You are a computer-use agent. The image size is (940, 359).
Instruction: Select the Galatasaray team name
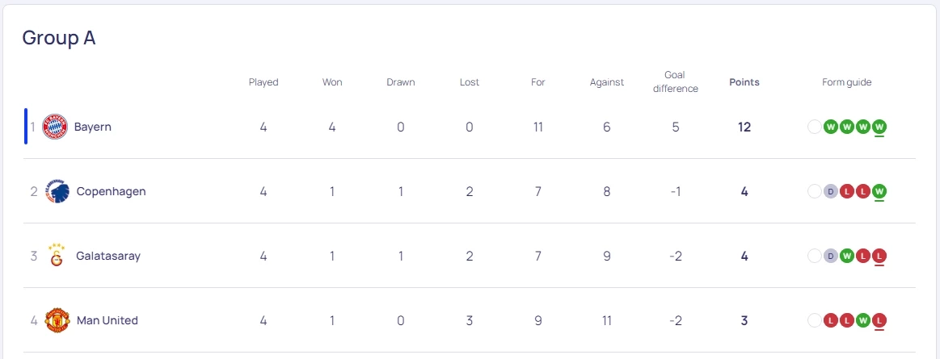[x=108, y=256]
